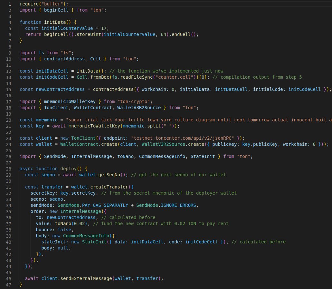Click the word 'turtle' in the mnemonic string
This screenshot has height=289, width=332.
136,120
